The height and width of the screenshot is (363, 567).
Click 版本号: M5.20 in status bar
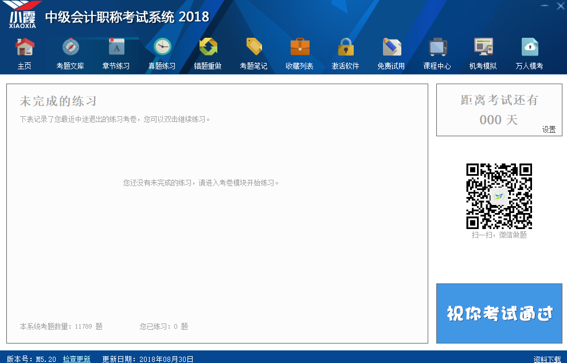click(32, 359)
